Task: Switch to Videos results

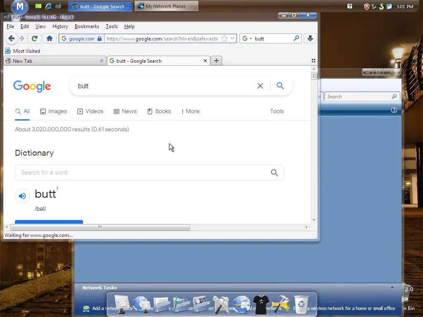Action: click(90, 111)
